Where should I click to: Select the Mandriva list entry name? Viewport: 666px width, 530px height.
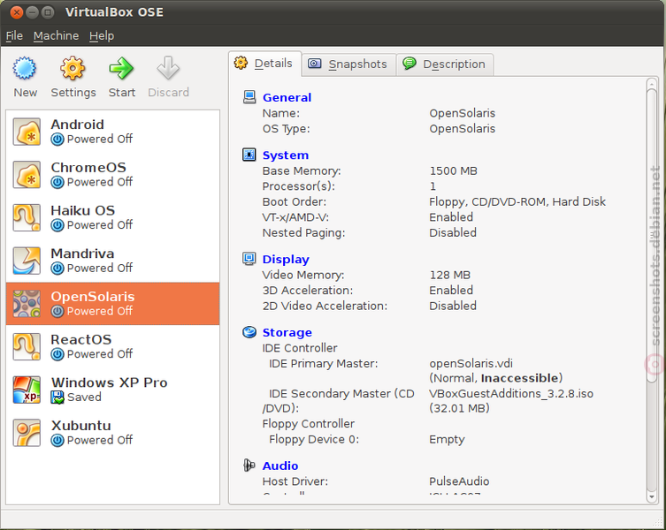pos(82,254)
